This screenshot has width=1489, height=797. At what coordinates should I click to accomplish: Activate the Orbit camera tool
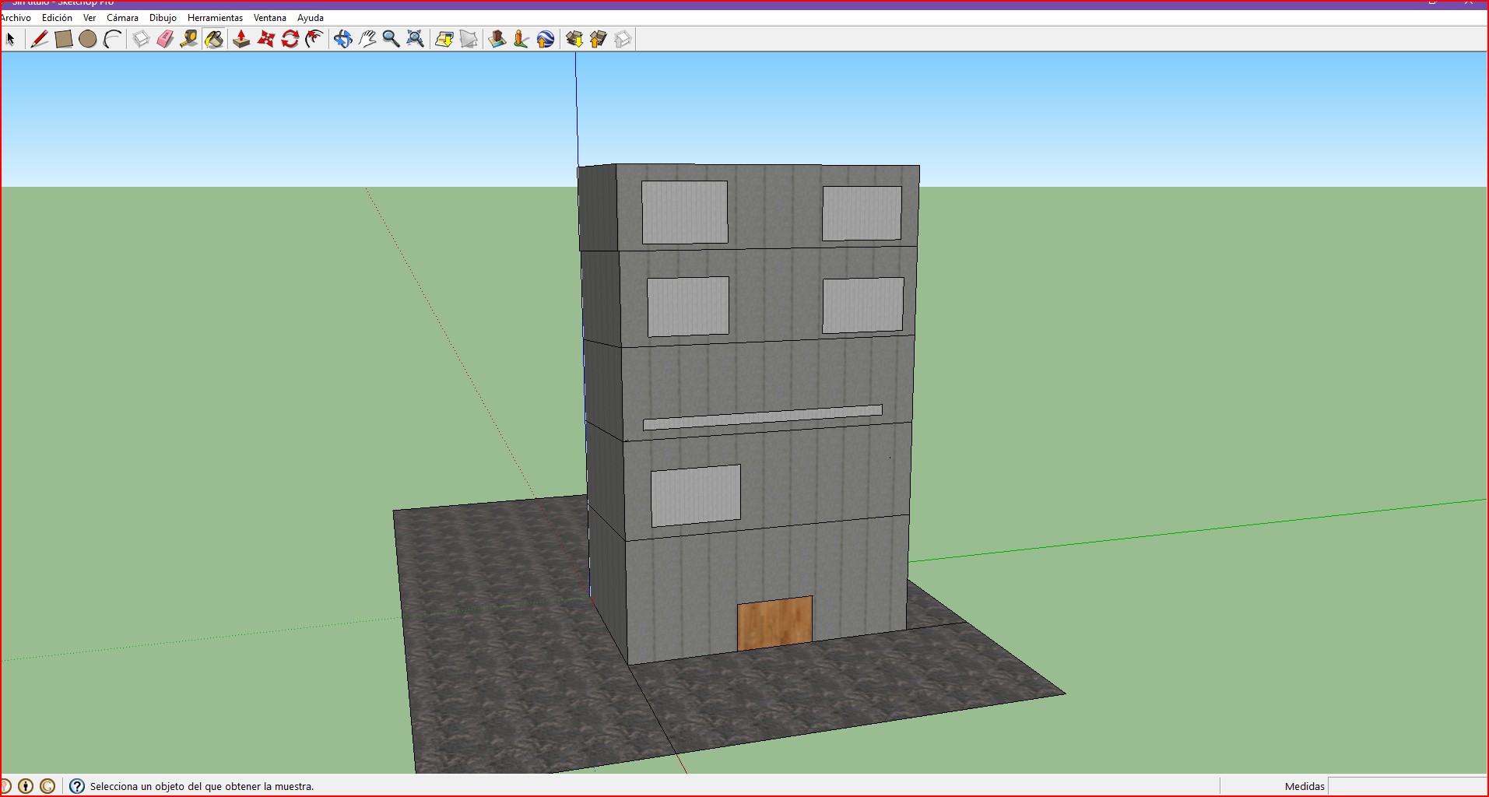click(x=342, y=39)
